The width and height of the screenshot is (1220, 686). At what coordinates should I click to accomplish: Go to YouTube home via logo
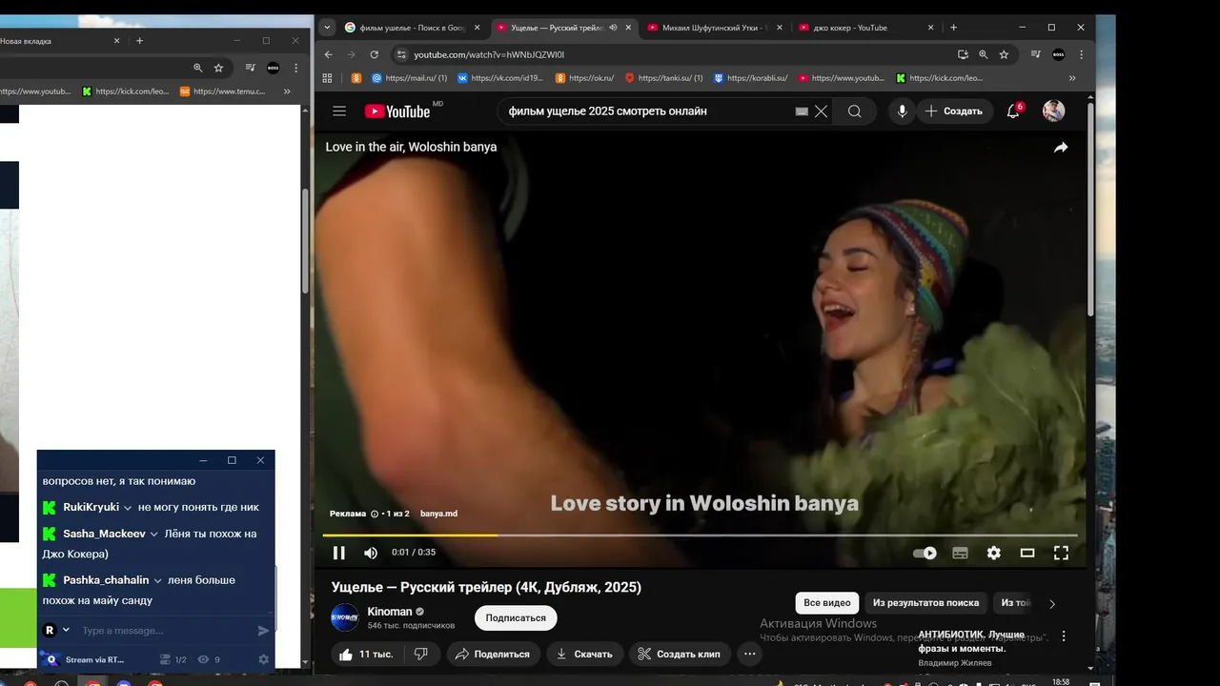coord(397,111)
